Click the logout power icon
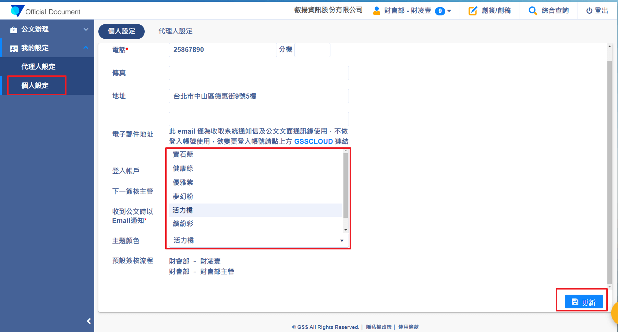The width and height of the screenshot is (618, 332). [589, 11]
